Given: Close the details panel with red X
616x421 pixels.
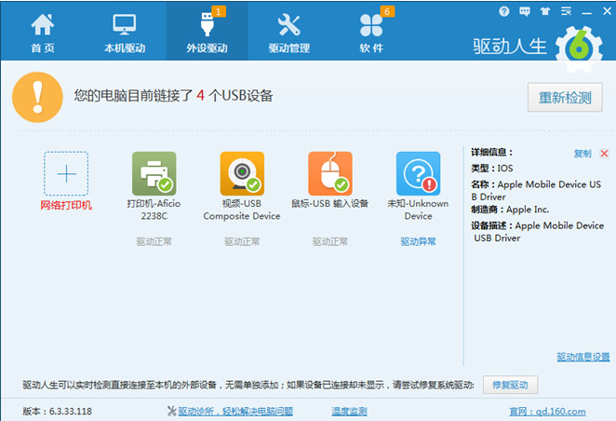Looking at the screenshot, I should point(604,154).
